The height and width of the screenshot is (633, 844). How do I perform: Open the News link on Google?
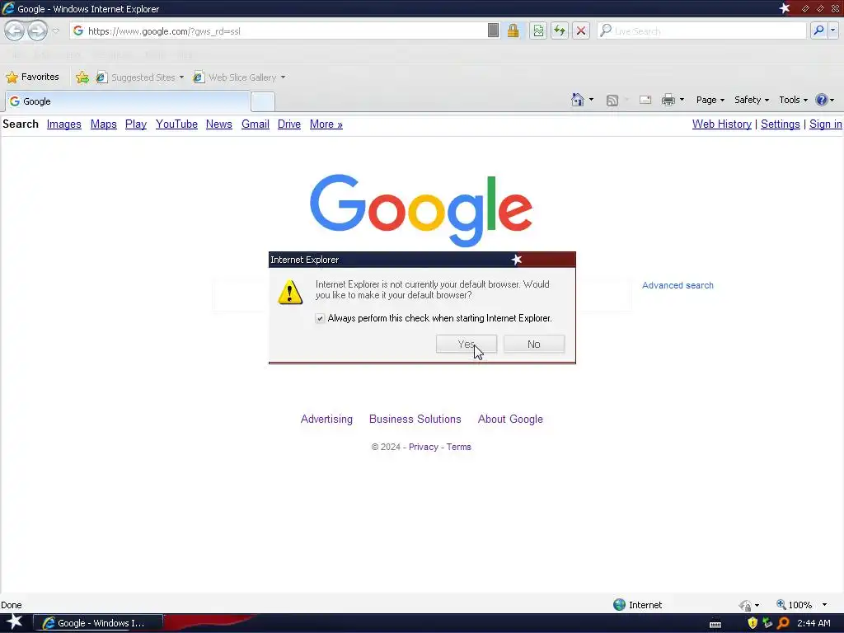[x=219, y=124]
